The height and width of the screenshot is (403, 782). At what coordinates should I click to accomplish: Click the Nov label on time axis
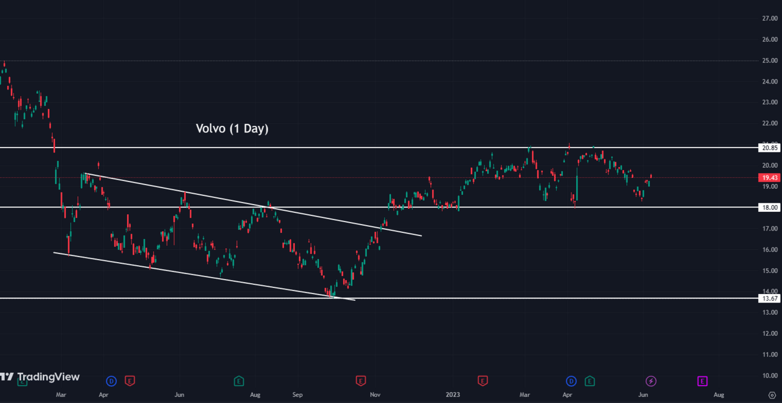[x=375, y=395]
